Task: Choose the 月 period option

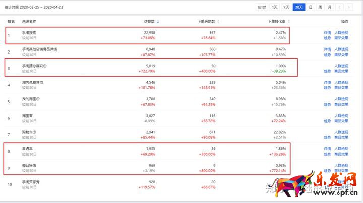Action: coord(329,7)
